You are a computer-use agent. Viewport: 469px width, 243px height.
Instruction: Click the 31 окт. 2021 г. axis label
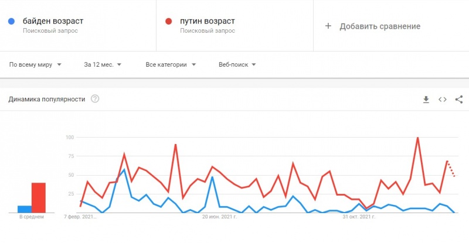coord(359,217)
